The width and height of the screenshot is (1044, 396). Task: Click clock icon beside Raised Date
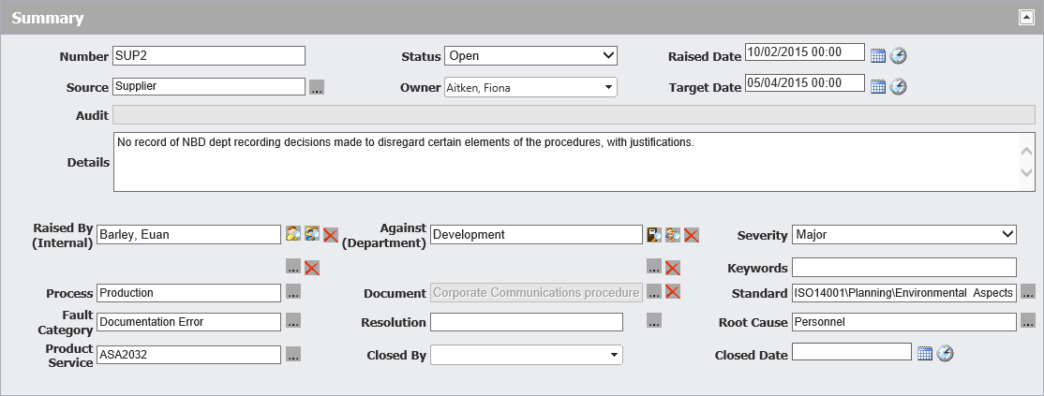pyautogui.click(x=898, y=56)
